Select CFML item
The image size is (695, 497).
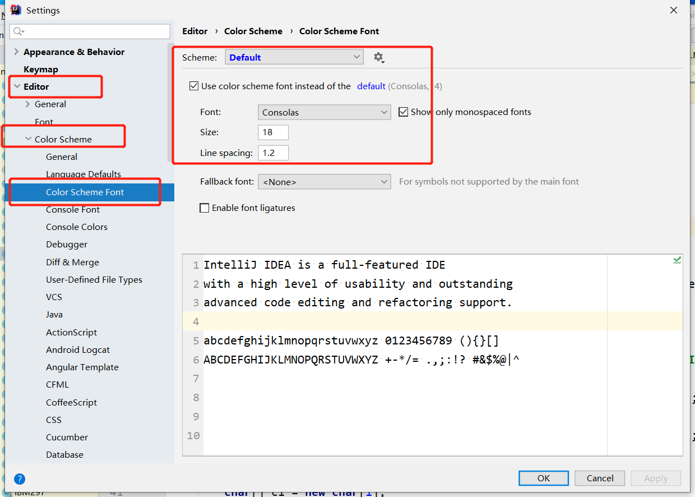point(58,384)
